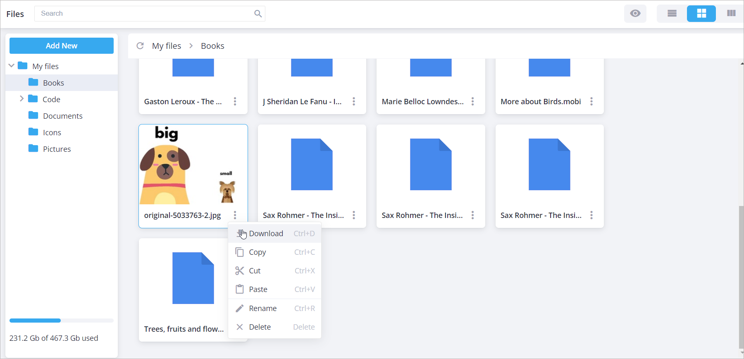Expand the Code folder tree node
Screen dimensions: 744x359
click(21, 99)
